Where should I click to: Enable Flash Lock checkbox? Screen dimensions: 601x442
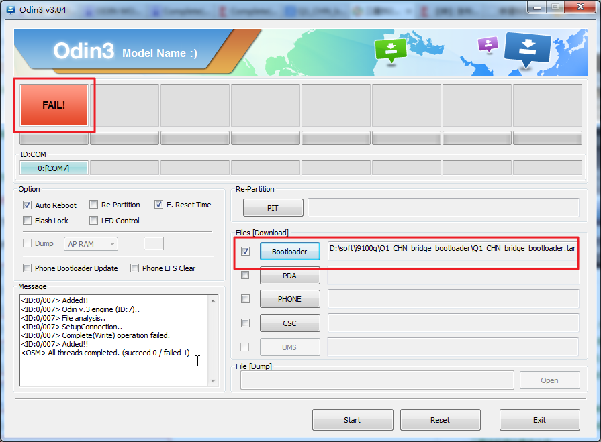point(28,221)
